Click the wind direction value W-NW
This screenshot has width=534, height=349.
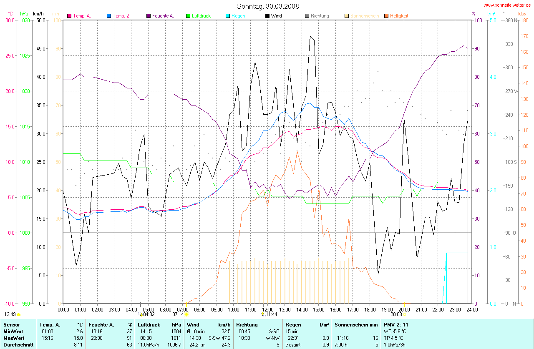[272, 338]
